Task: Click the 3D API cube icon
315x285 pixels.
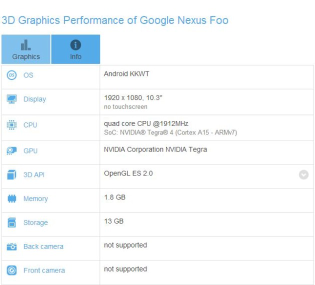Action: coord(11,174)
